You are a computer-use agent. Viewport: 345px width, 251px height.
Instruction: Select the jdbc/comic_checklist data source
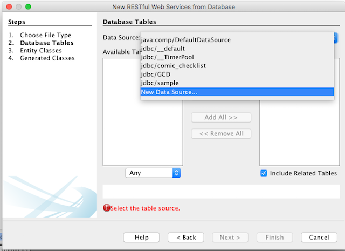tap(173, 66)
